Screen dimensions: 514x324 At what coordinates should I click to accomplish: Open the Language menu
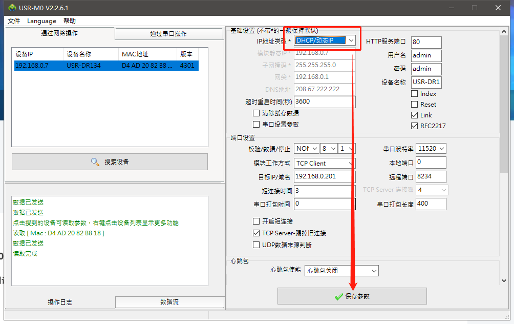coord(41,21)
